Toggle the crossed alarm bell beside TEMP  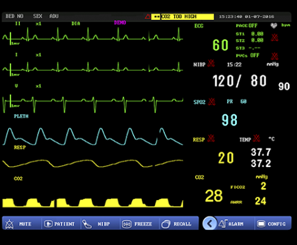tap(256, 139)
